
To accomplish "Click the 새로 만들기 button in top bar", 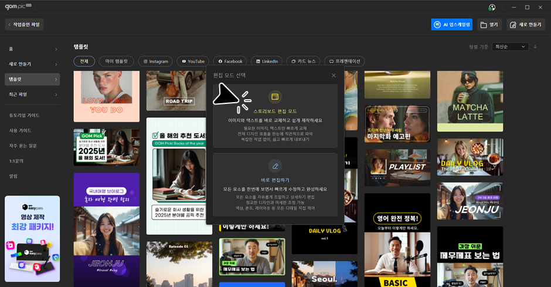I will pyautogui.click(x=524, y=25).
